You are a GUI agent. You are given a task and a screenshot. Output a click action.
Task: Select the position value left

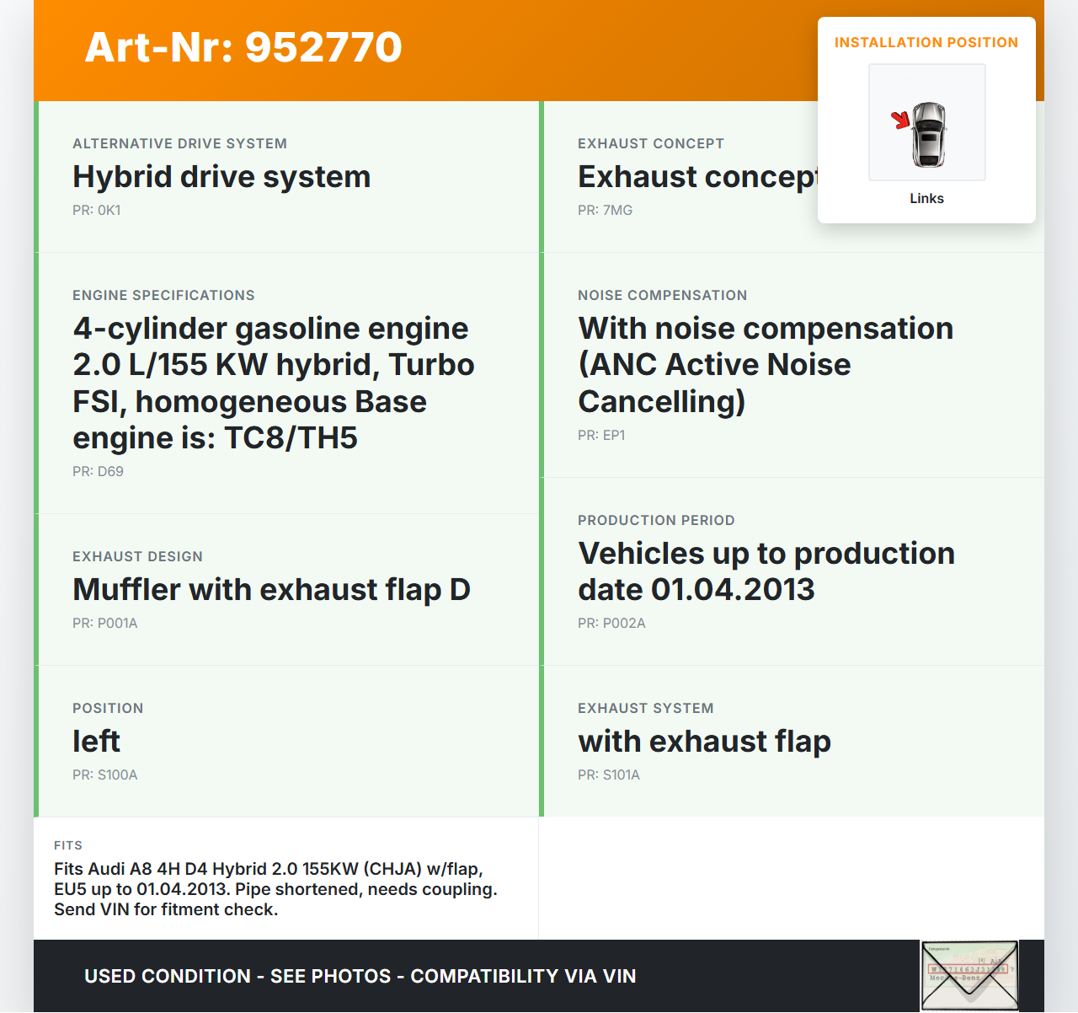[97, 742]
